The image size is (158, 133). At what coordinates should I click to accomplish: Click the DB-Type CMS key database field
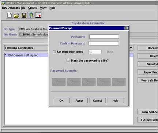click(33, 29)
